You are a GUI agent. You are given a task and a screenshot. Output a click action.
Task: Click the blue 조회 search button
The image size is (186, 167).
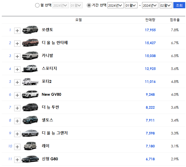[179, 5]
